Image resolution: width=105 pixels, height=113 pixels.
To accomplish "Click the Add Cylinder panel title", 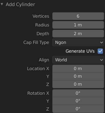I will [x=20, y=4].
